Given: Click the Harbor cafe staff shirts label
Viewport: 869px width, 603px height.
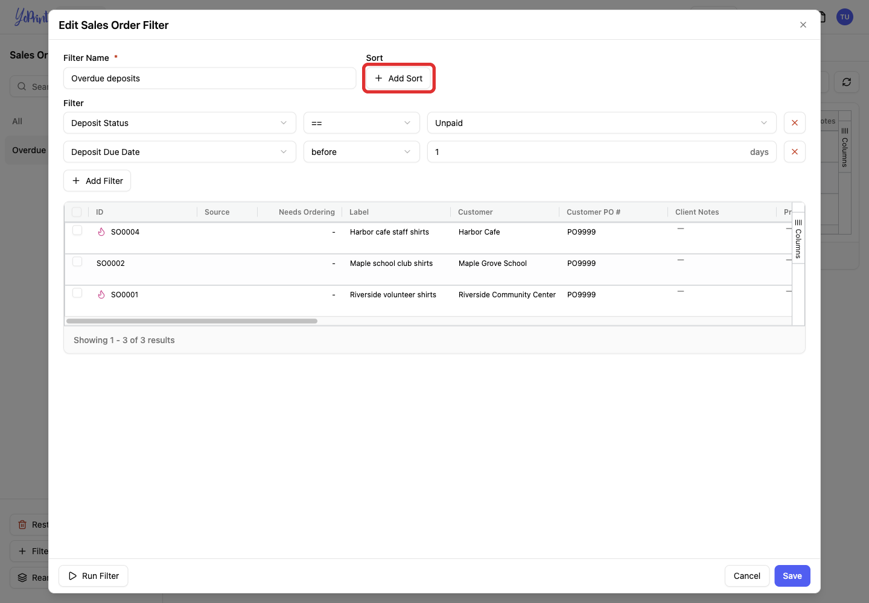Looking at the screenshot, I should click(x=389, y=232).
